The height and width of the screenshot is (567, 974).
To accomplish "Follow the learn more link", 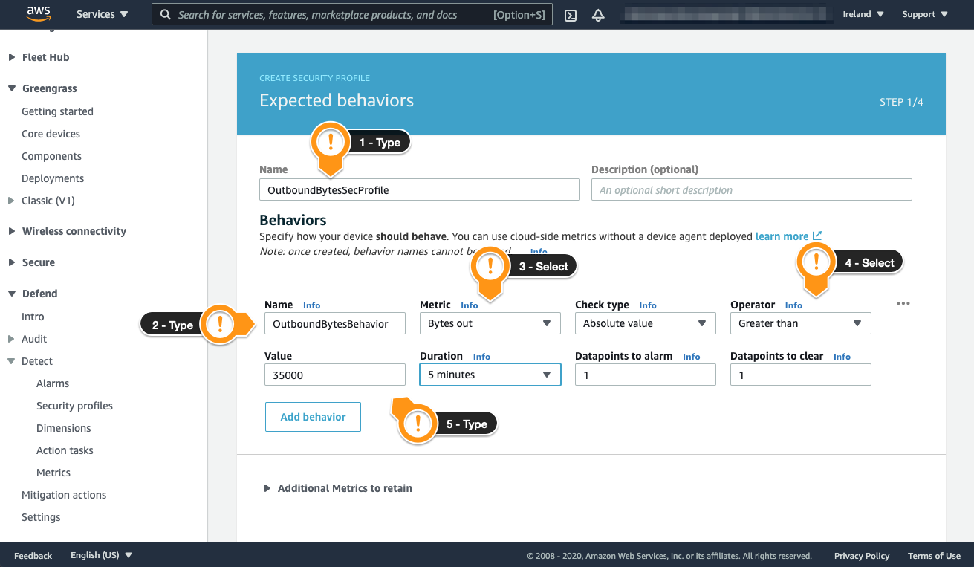I will coord(782,236).
